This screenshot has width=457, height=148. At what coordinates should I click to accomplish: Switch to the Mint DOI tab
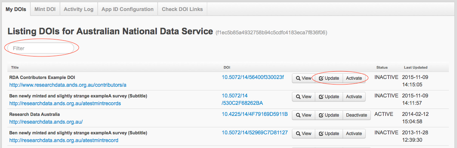pos(45,9)
